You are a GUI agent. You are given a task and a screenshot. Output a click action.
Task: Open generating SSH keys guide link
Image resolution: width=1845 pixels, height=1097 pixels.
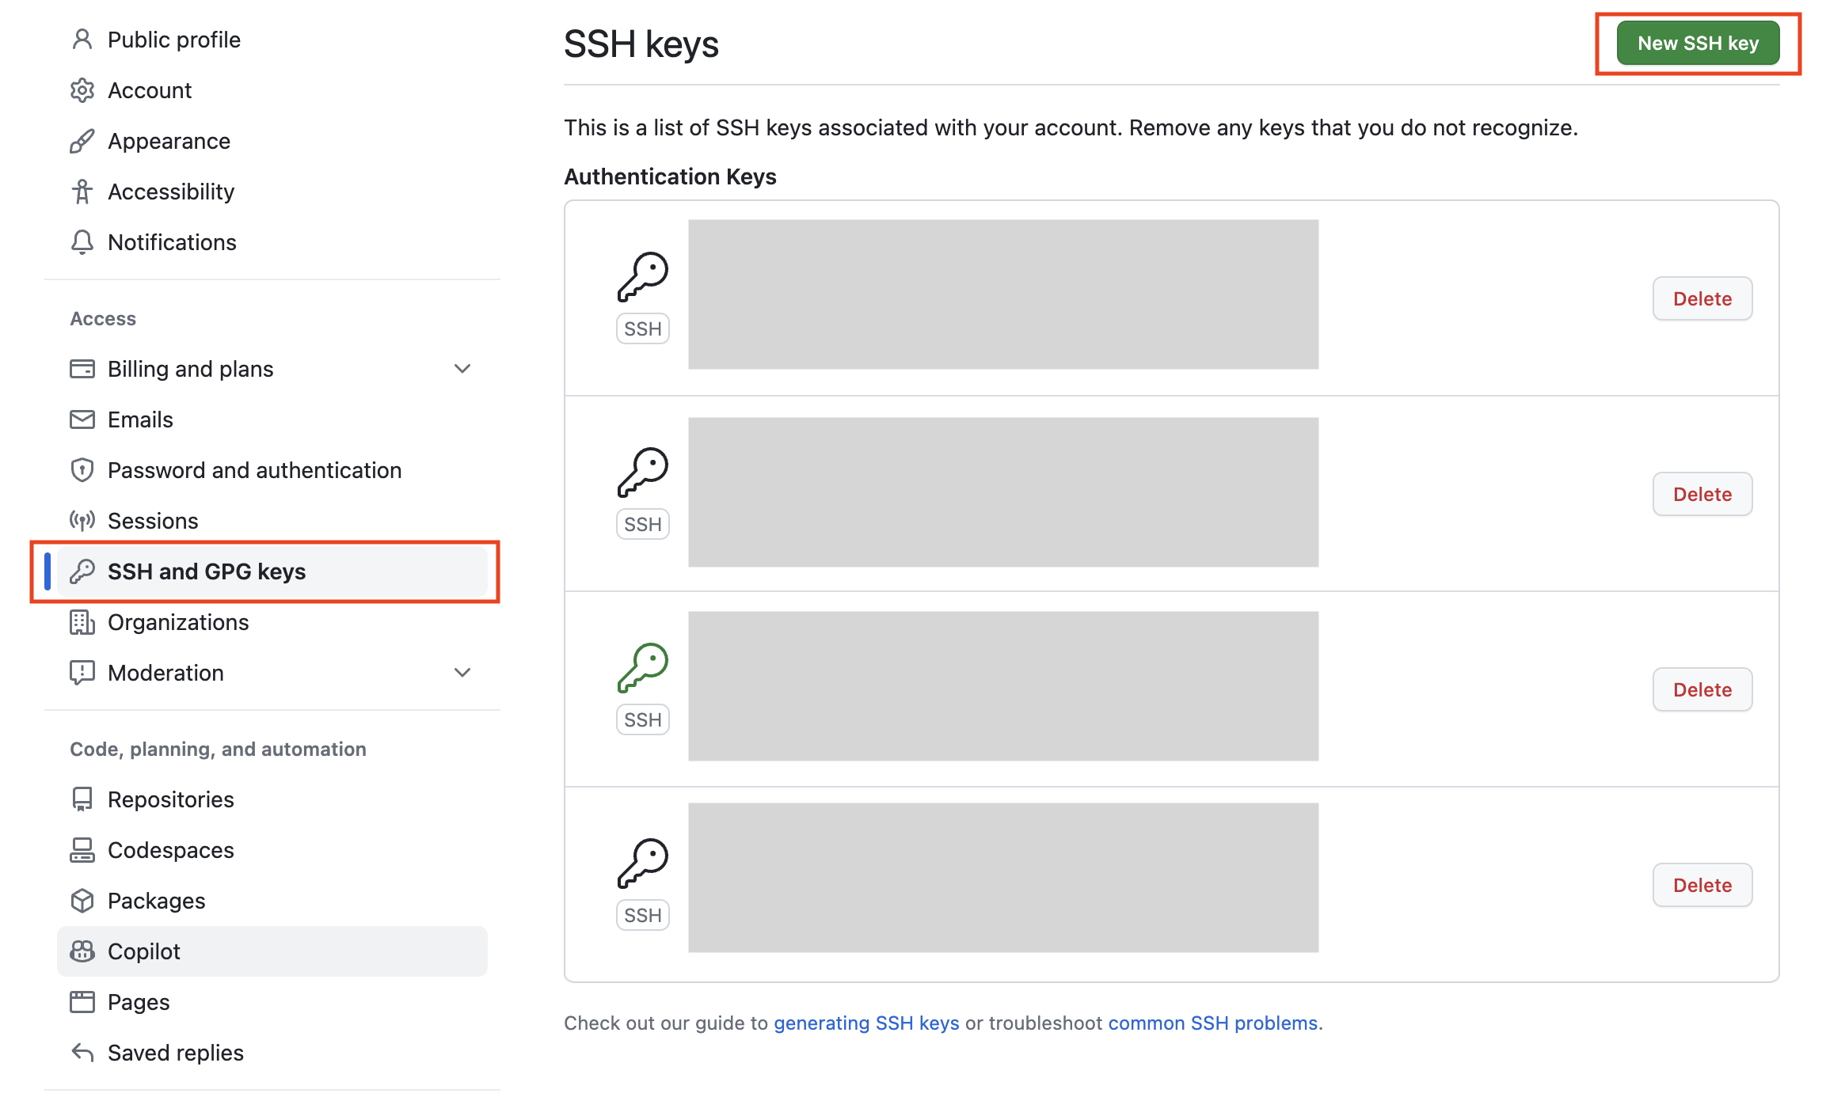click(866, 1023)
